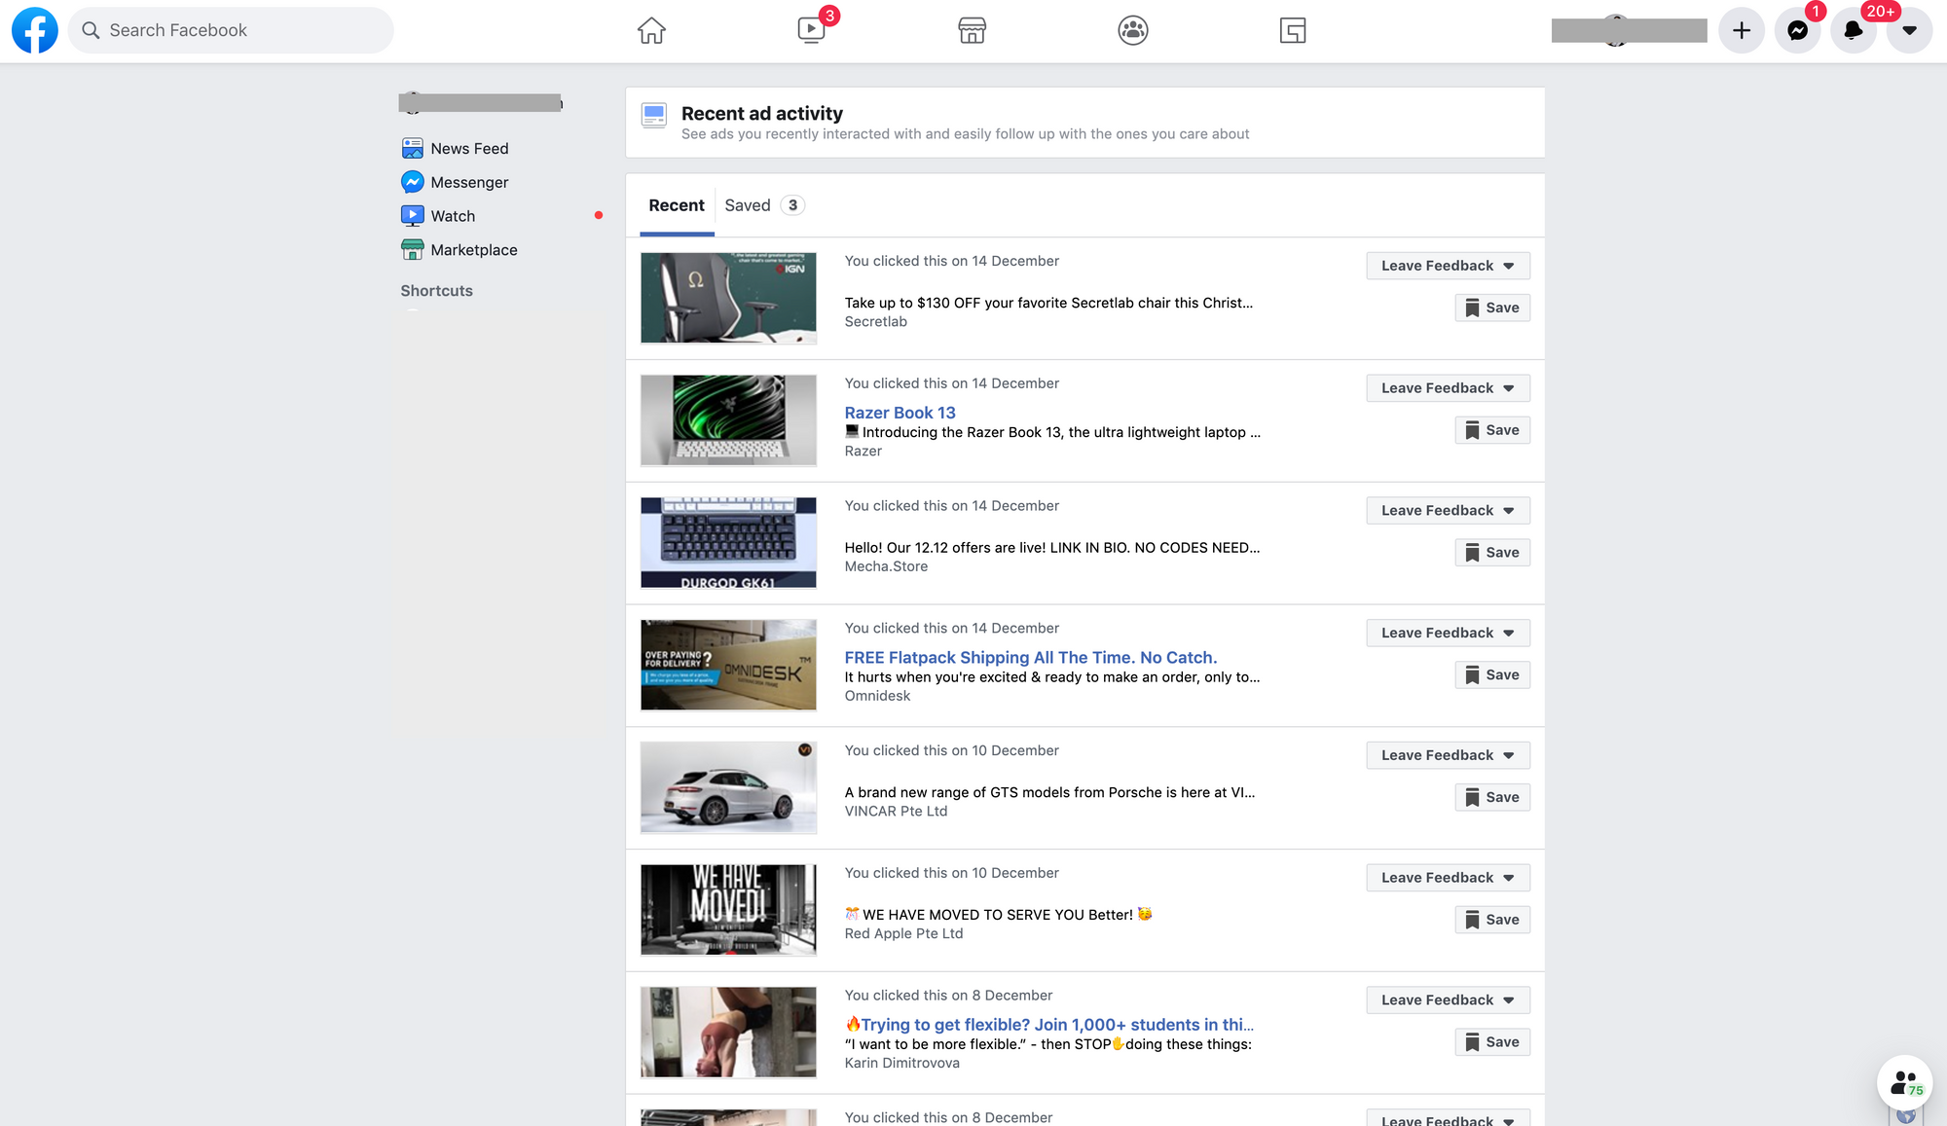Click the white Porsche thumbnail
This screenshot has width=1947, height=1126.
728,787
